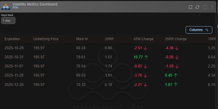Click 25RR Change value 1.07
Screen dimensions: 218x109
(169, 85)
